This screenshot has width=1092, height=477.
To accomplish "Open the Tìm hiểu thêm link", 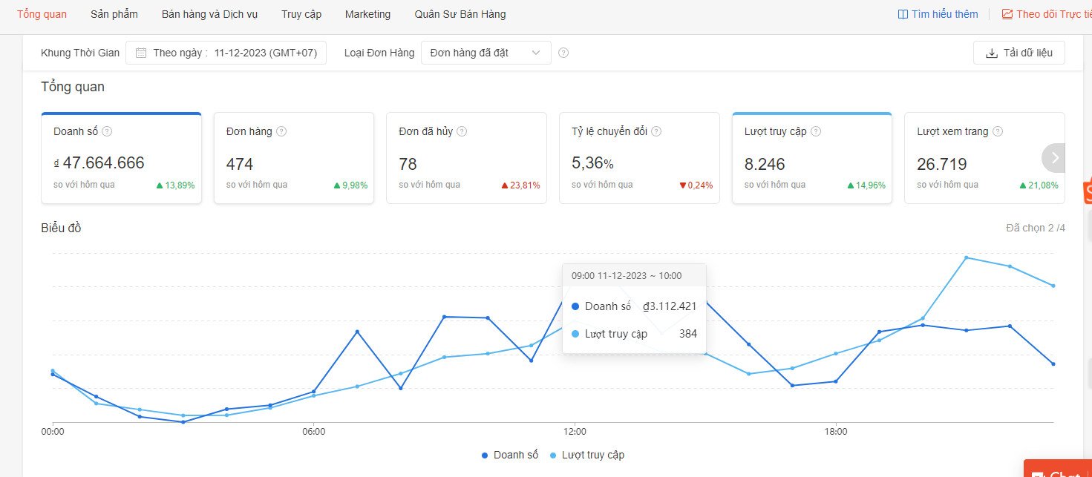I will coord(938,14).
